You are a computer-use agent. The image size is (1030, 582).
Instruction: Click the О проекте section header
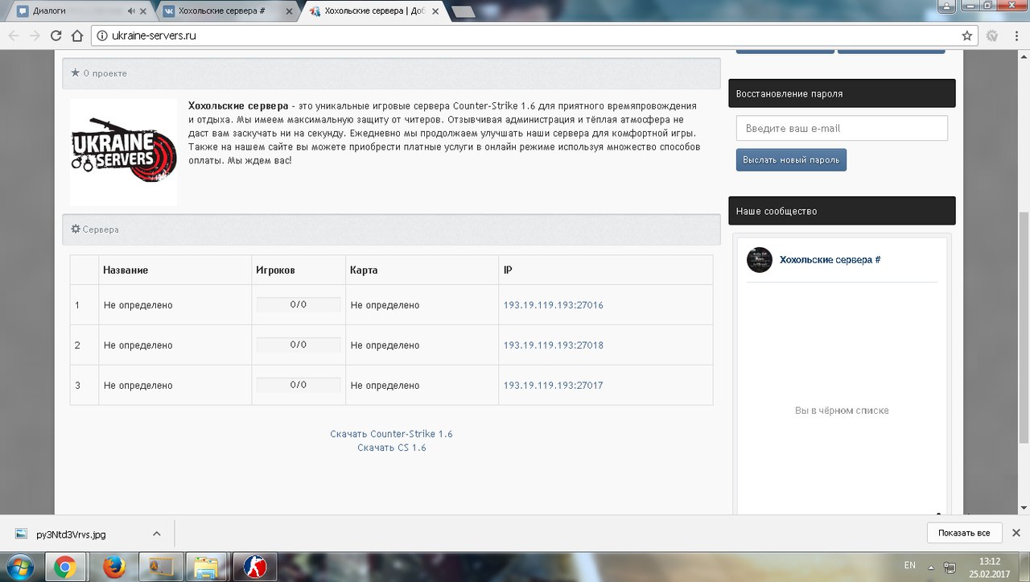[x=391, y=73]
